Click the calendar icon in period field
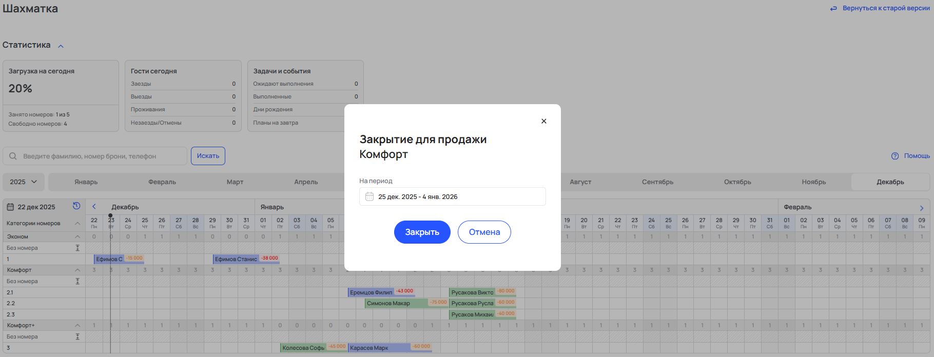Screen dimensions: 934x357 pos(369,196)
